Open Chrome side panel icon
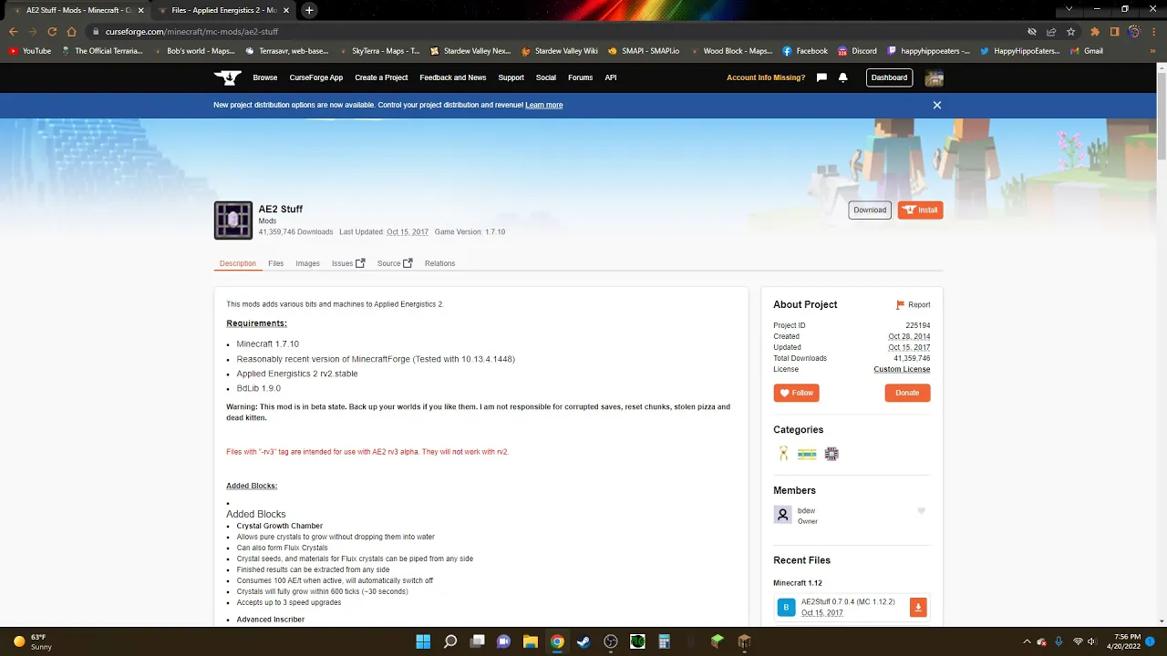1167x656 pixels. (x=1114, y=31)
